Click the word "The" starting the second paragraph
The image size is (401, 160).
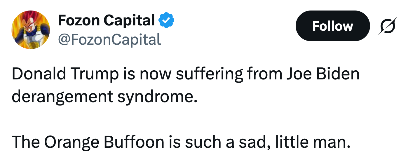pos(26,142)
